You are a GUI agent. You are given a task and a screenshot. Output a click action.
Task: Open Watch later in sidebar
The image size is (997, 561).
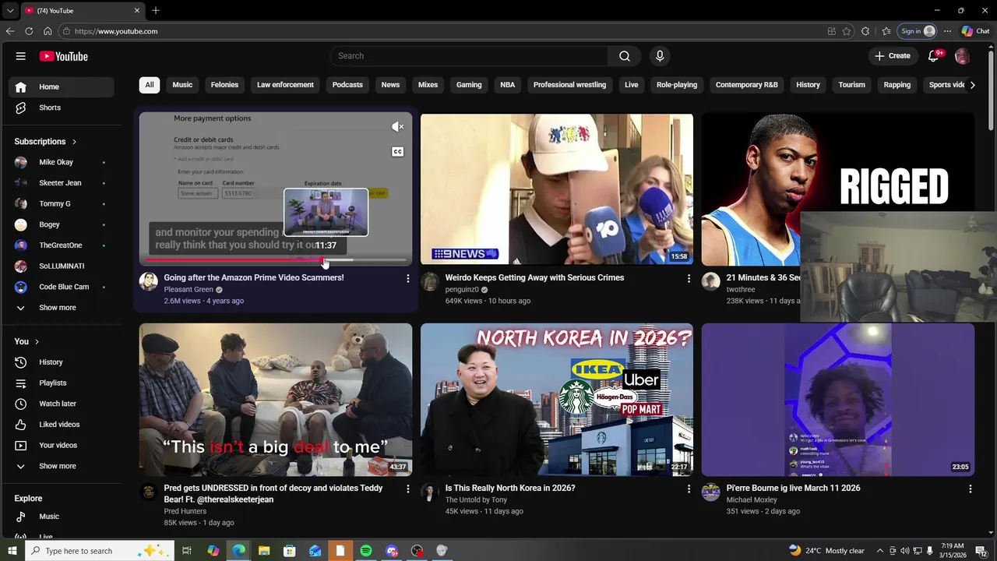coord(62,404)
